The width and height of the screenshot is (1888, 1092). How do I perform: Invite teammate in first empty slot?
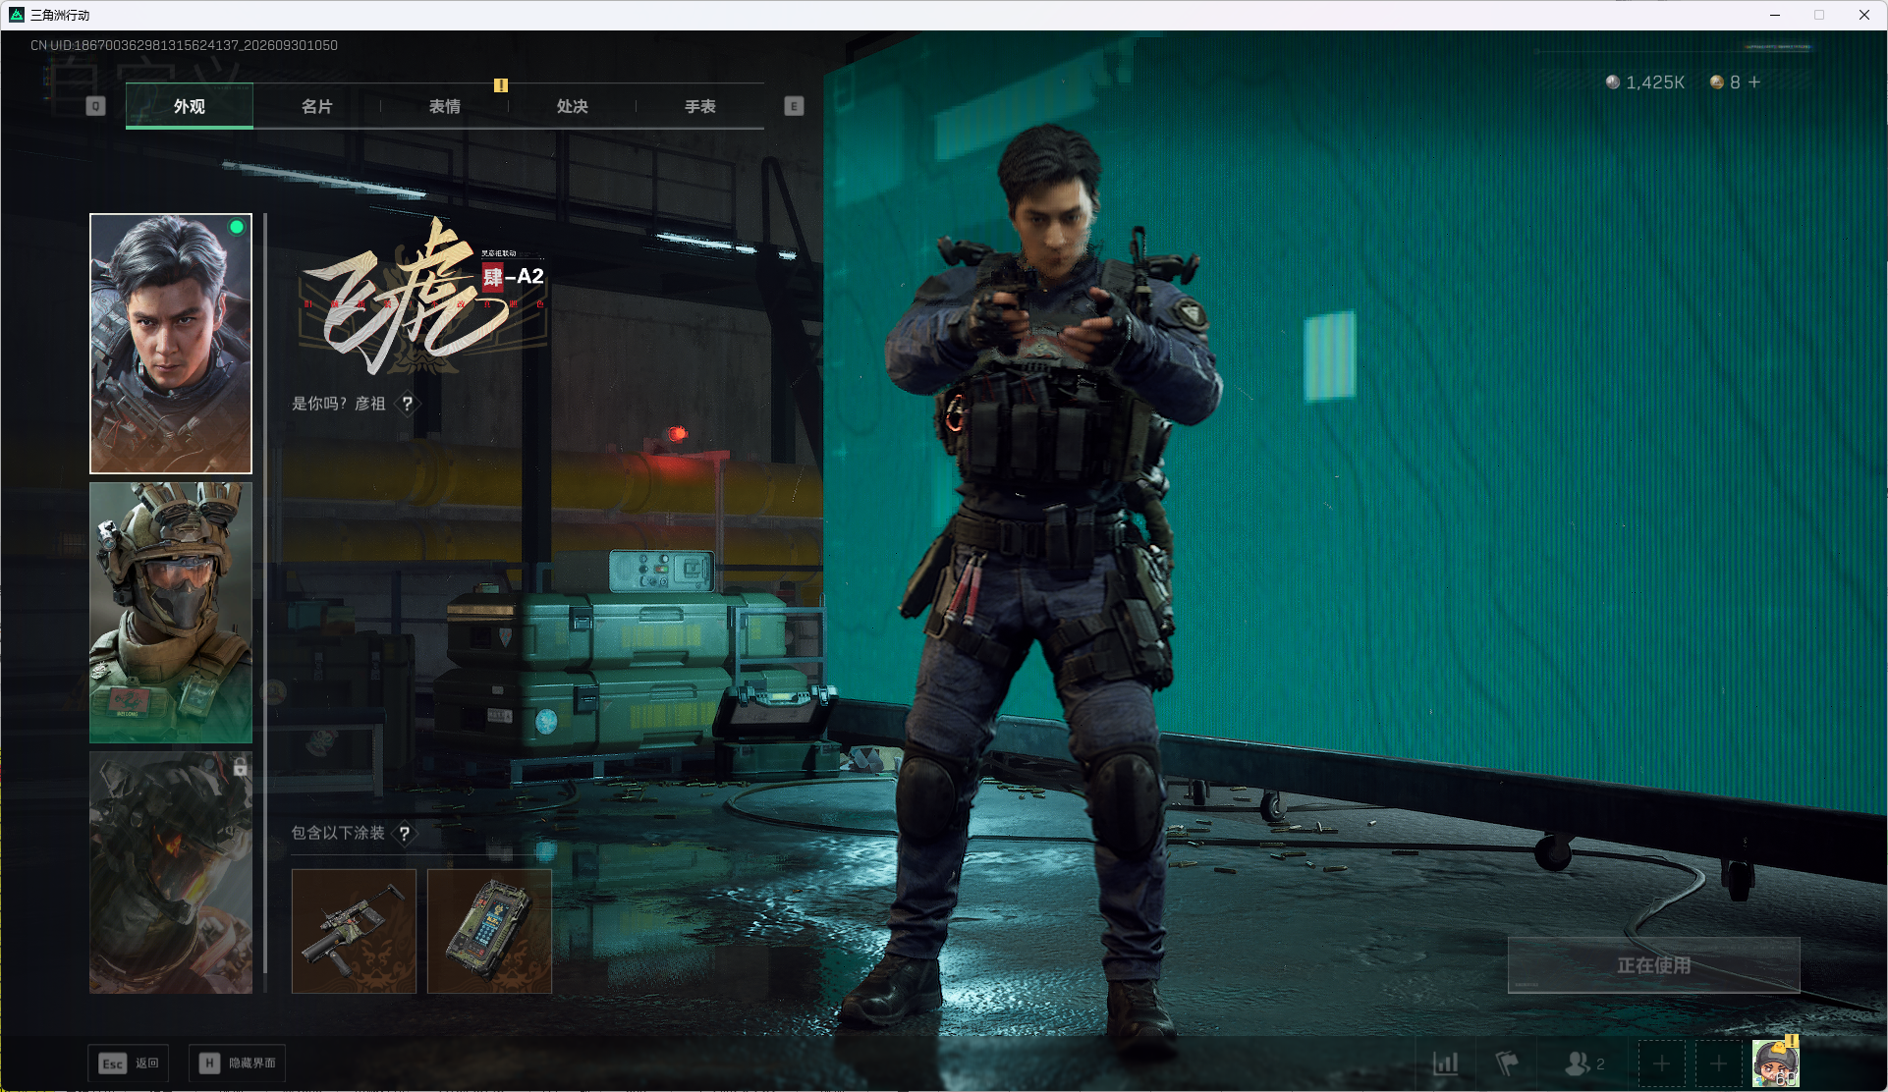pyautogui.click(x=1661, y=1064)
